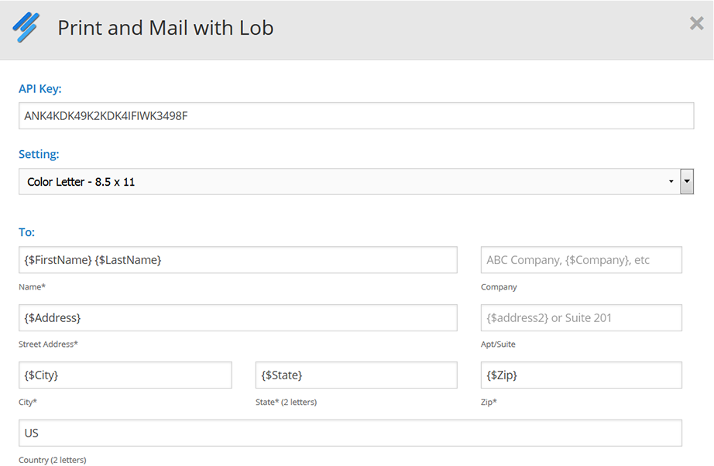Open the Color Letter setting dropdown
The width and height of the screenshot is (714, 466).
(348, 182)
